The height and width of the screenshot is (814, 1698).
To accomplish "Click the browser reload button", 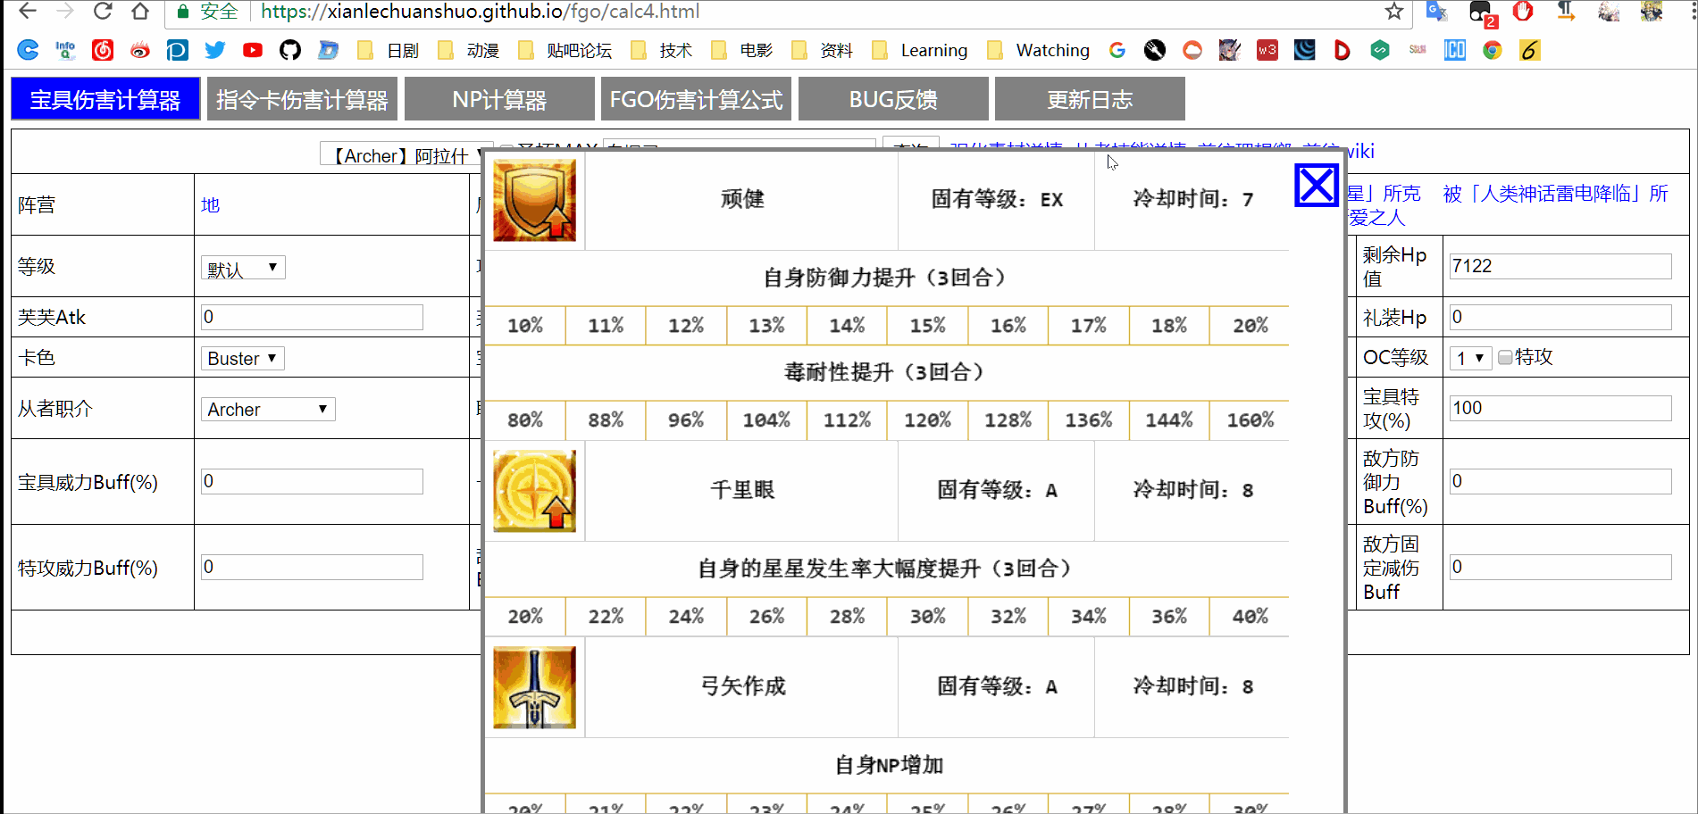I will pos(103,12).
